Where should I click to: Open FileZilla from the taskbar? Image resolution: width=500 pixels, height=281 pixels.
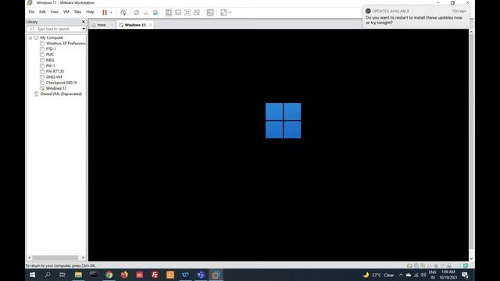pyautogui.click(x=155, y=275)
